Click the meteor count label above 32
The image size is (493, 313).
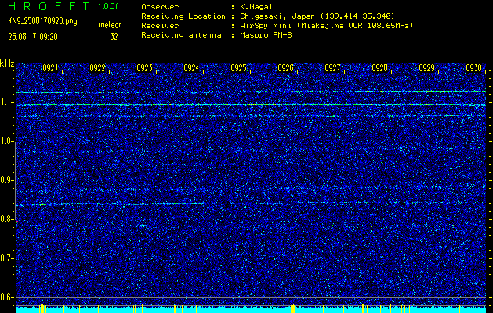click(x=110, y=25)
